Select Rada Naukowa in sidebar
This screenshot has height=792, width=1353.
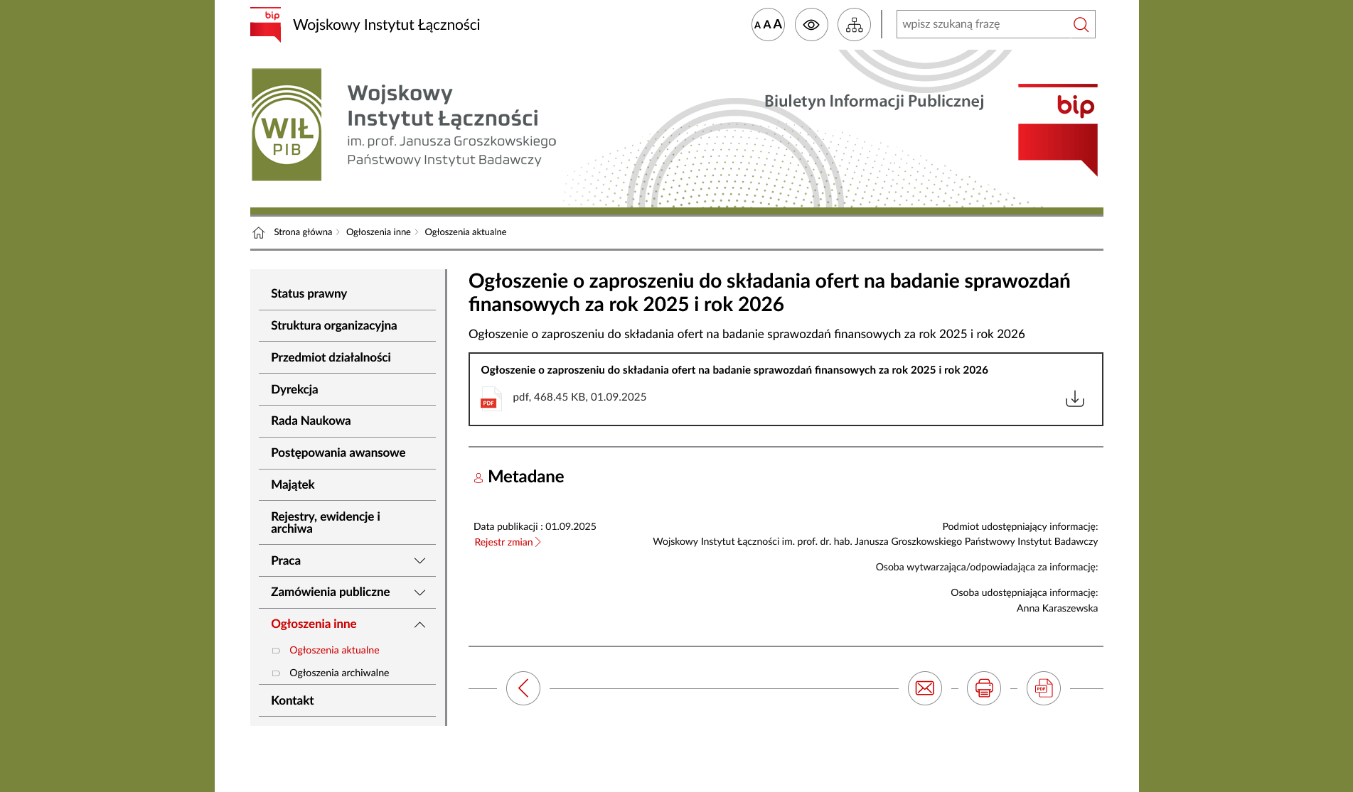311,421
